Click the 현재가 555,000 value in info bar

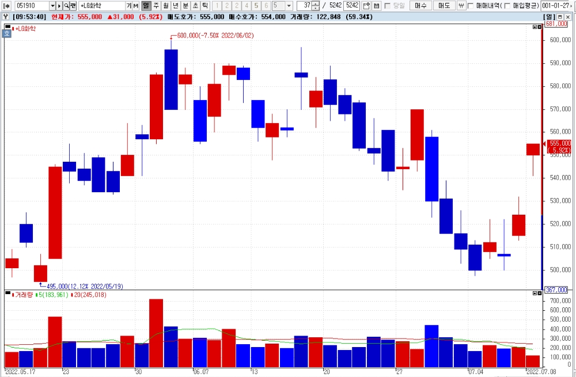[90, 17]
